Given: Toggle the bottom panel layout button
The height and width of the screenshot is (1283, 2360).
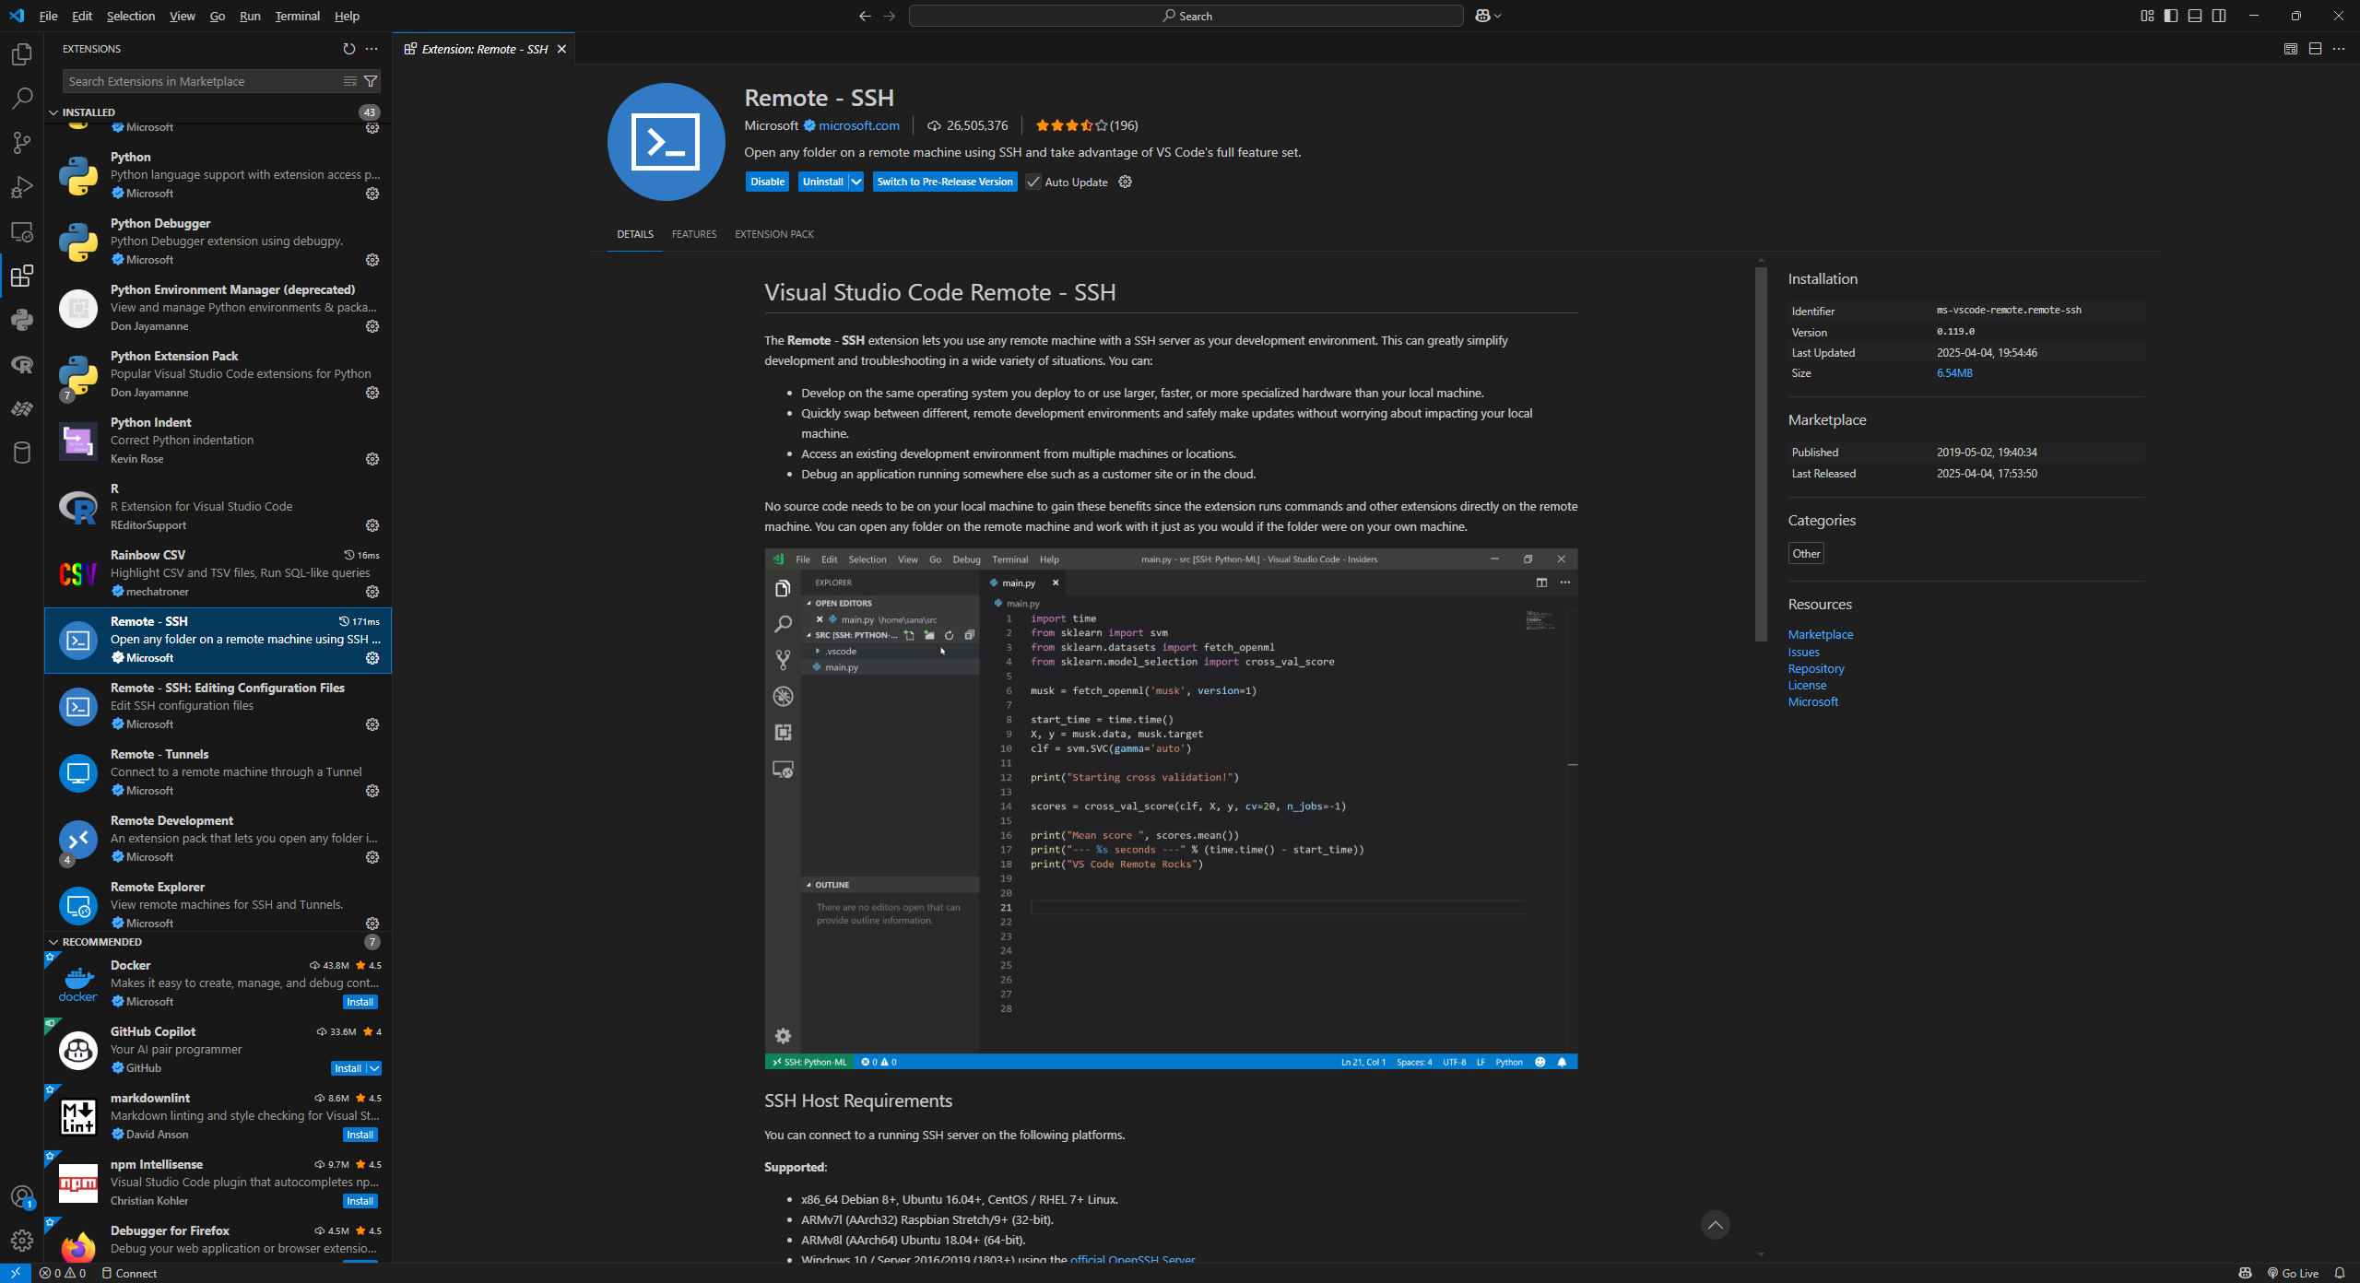Looking at the screenshot, I should [x=2195, y=16].
